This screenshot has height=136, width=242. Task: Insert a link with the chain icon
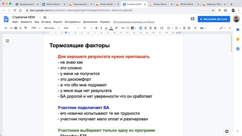pos(123,28)
